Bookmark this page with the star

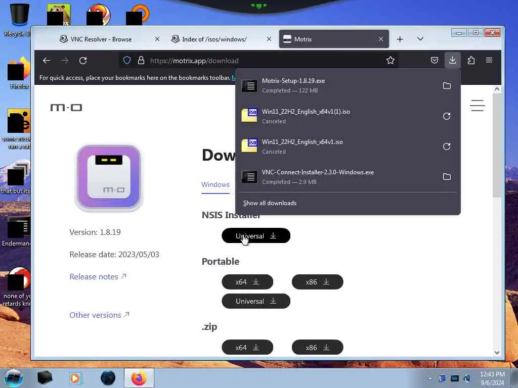point(390,61)
